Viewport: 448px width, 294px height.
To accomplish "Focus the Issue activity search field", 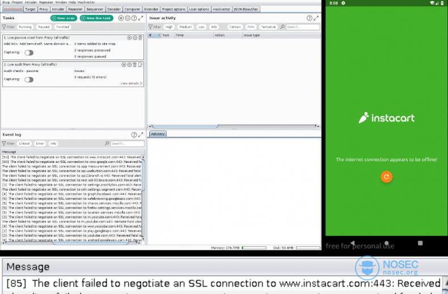I will [x=303, y=27].
